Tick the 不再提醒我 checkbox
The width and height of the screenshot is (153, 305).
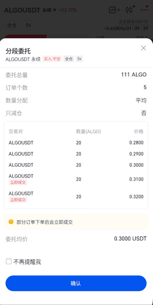click(9, 262)
